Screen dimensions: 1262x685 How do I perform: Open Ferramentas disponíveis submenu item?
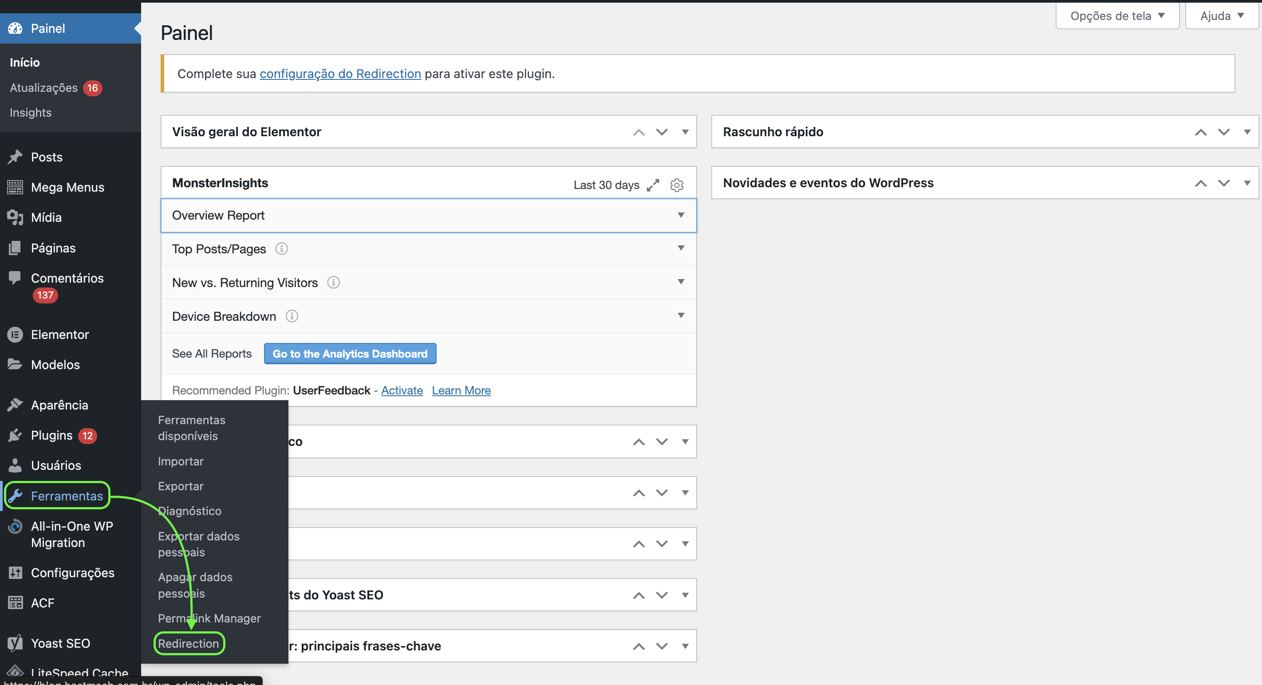point(192,428)
